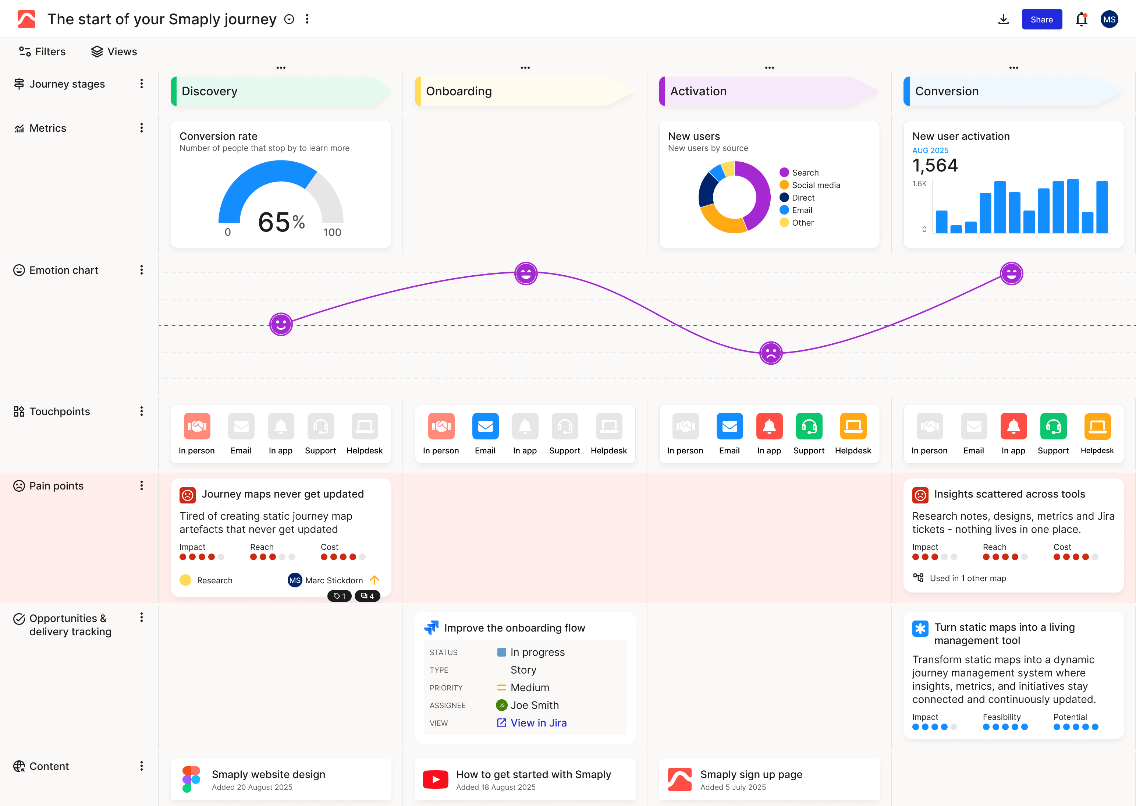Click the YouTube icon content item
Image resolution: width=1136 pixels, height=806 pixels.
tap(435, 779)
